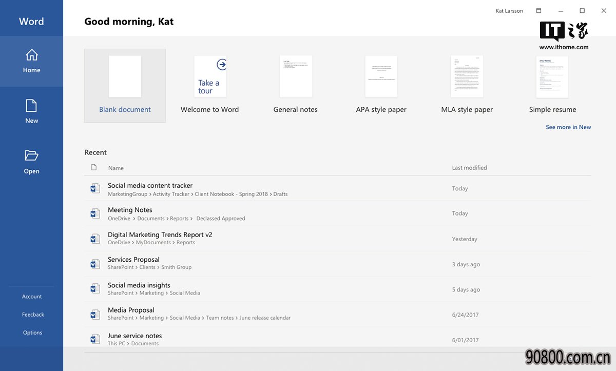
Task: Click the 'OneDrive > MyDocuments > Reports' path
Action: pyautogui.click(x=151, y=243)
